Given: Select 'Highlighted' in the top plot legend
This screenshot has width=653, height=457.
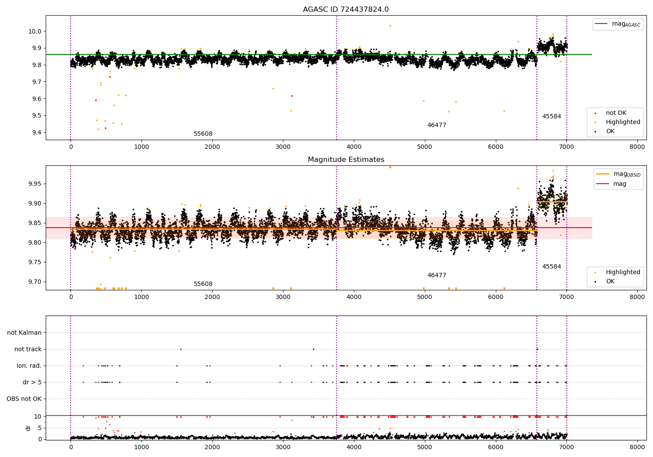Looking at the screenshot, I should (x=623, y=122).
